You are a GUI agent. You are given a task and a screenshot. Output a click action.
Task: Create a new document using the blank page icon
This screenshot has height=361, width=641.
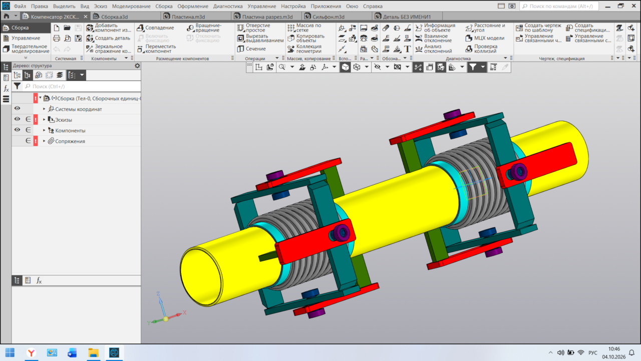tap(57, 28)
